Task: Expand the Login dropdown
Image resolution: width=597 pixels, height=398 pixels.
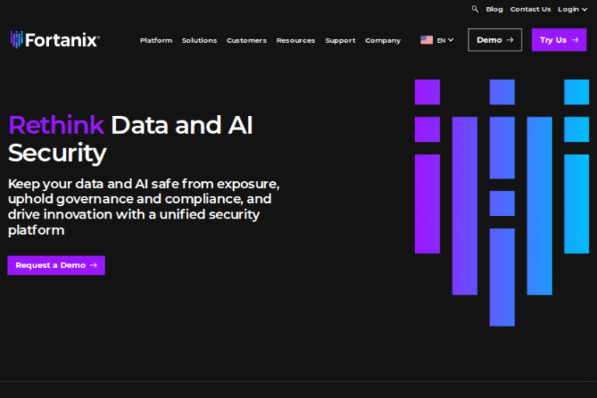Action: (572, 9)
